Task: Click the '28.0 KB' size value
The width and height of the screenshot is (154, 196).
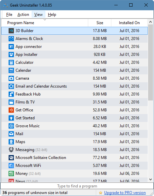Action: (99, 47)
